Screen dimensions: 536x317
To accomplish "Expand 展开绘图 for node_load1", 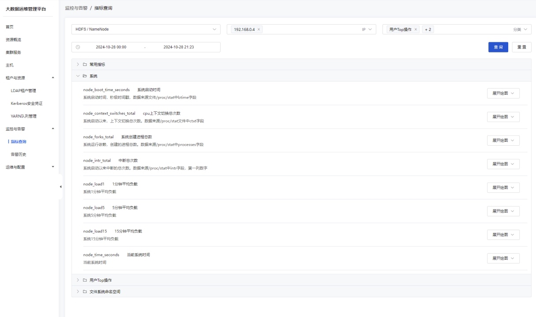I will [503, 187].
